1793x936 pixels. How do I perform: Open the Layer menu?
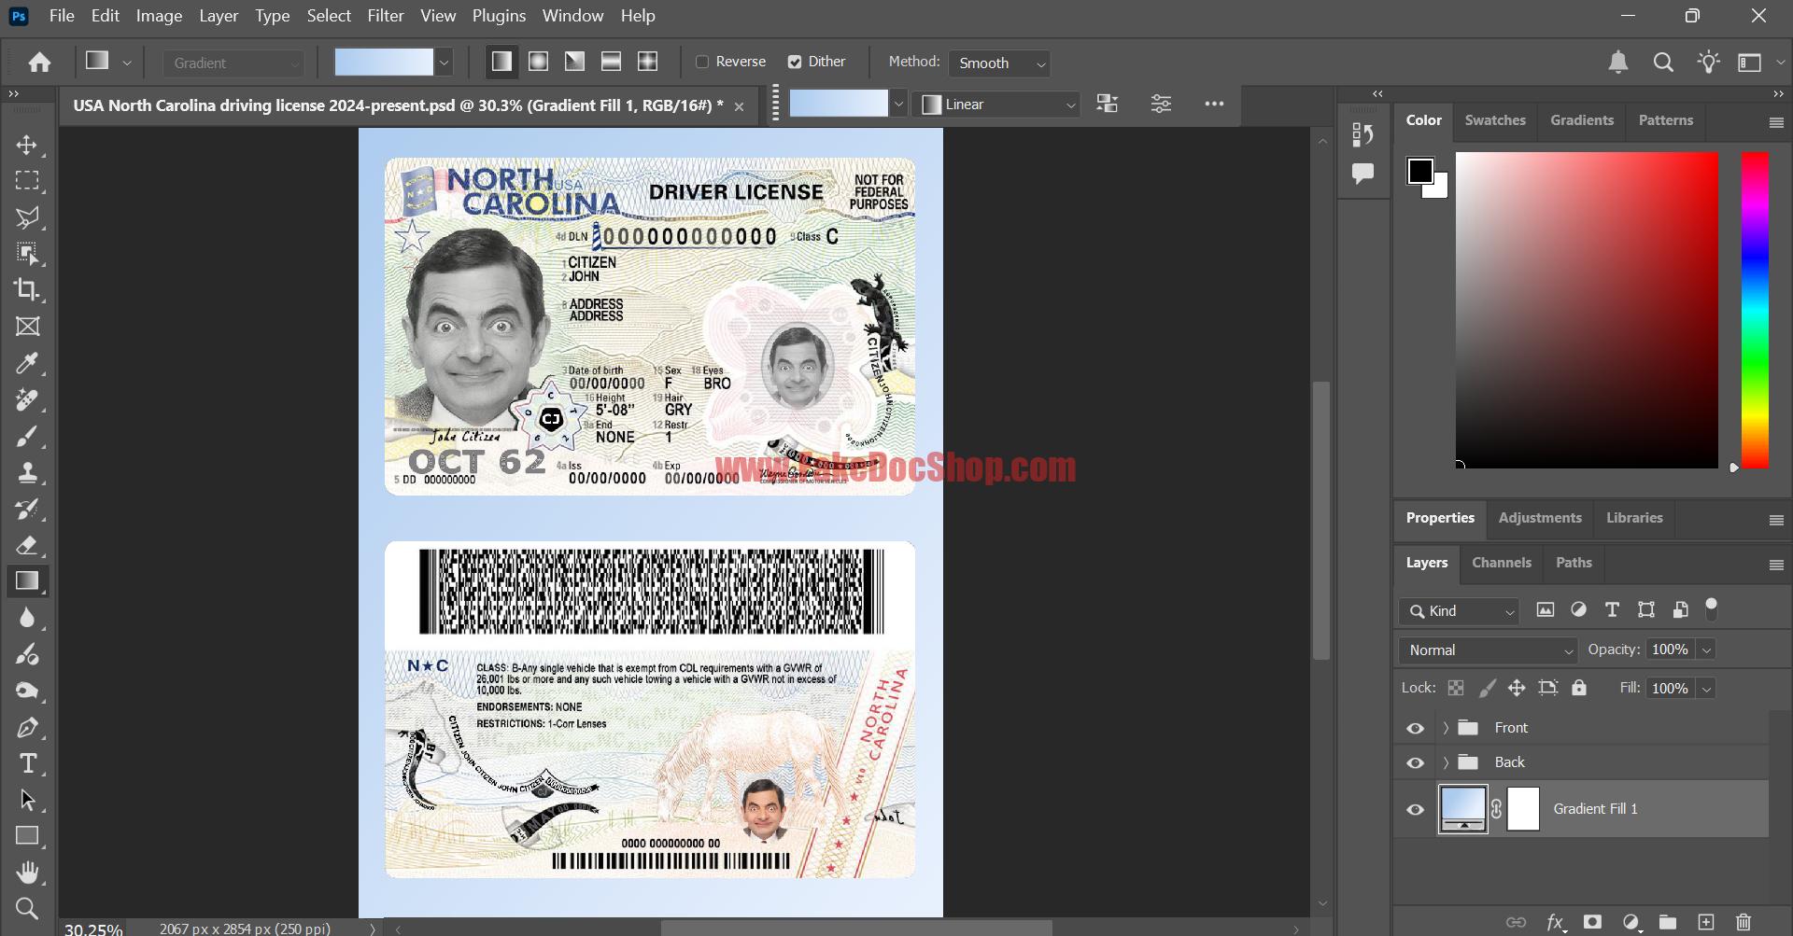pyautogui.click(x=219, y=16)
